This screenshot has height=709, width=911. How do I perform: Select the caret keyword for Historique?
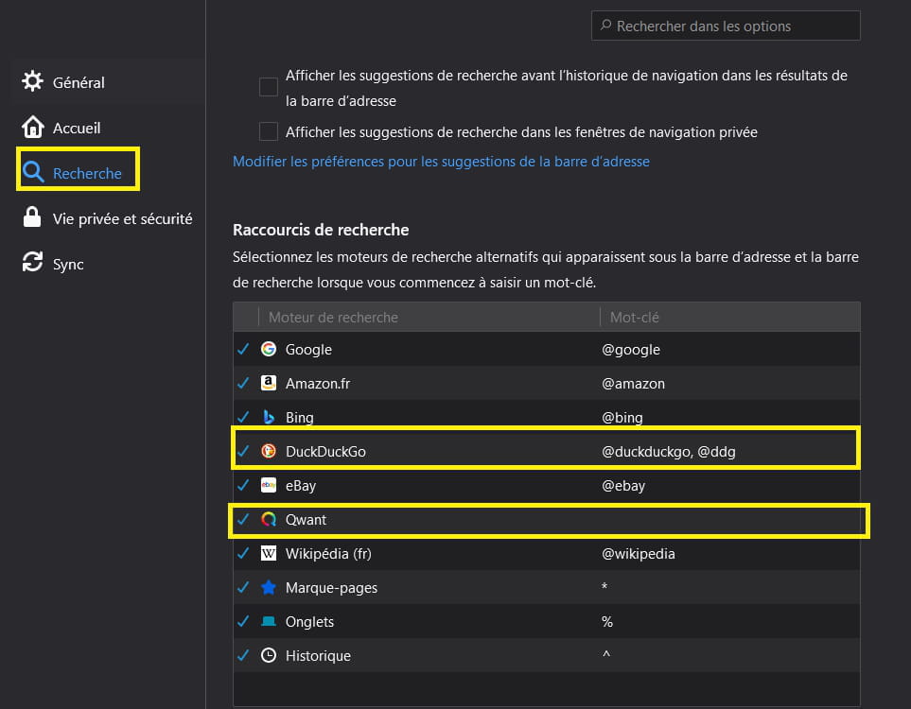pyautogui.click(x=606, y=654)
